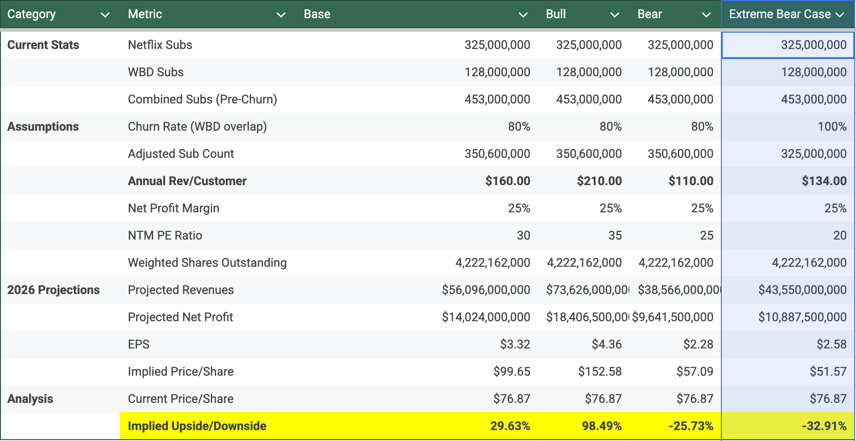Select the Bear EPS $2.28 cell

[x=676, y=344]
